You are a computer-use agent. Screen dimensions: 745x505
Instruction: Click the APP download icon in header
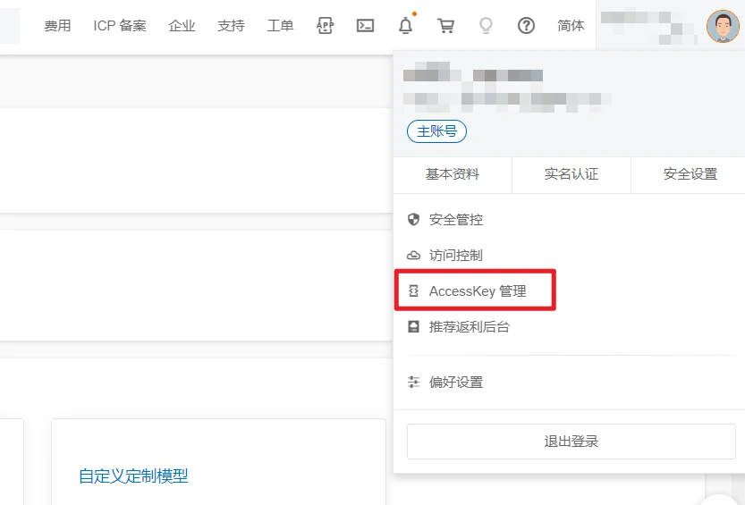click(x=325, y=26)
